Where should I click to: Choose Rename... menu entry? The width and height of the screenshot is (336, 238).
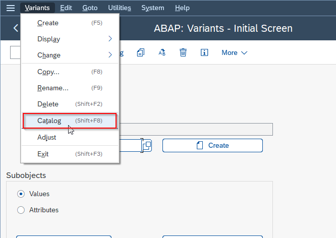click(x=70, y=88)
